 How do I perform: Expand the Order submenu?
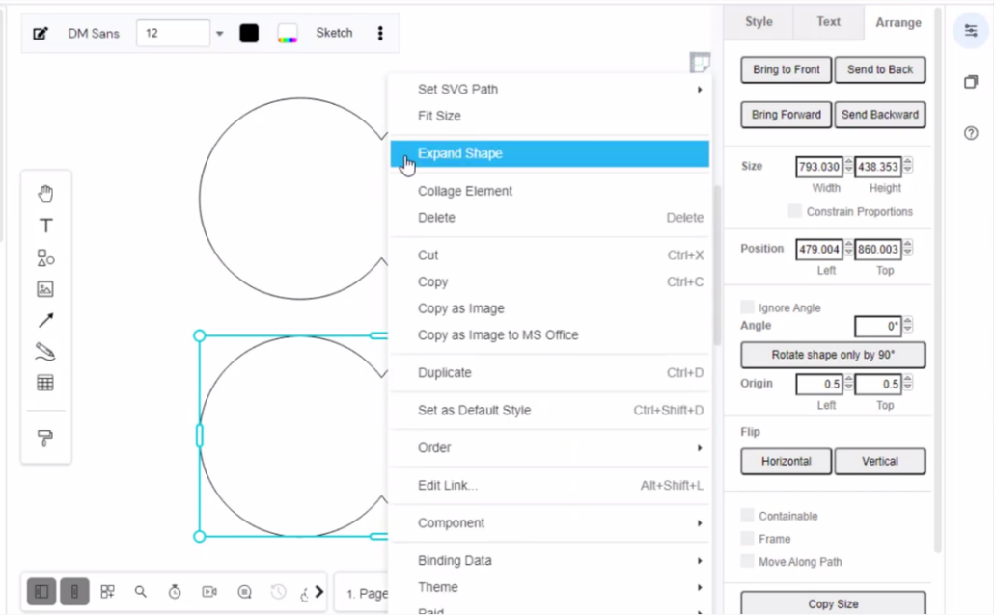pyautogui.click(x=434, y=447)
